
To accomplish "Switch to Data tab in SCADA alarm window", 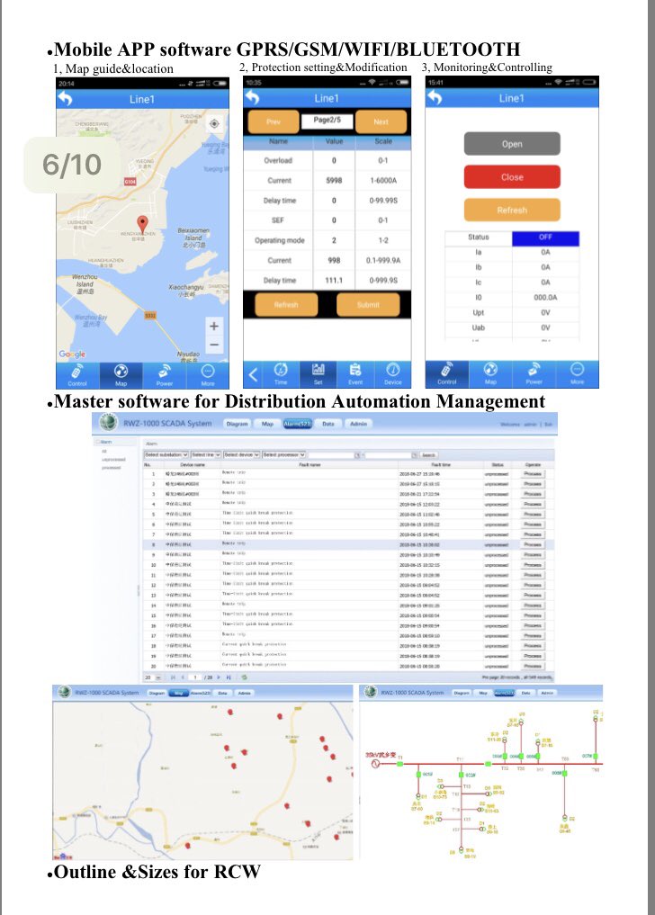I will click(328, 424).
